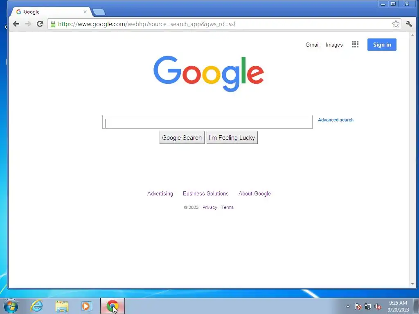
Task: Open the Terms link
Action: tap(228, 207)
